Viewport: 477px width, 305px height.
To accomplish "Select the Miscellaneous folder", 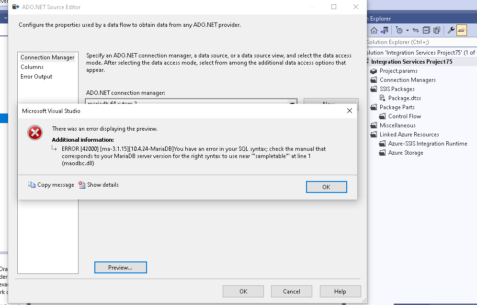I will pyautogui.click(x=397, y=125).
